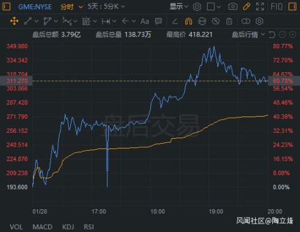Screen dimensions: 300x232
Task: Enter fullscreen chart mode
Action: tap(260, 7)
